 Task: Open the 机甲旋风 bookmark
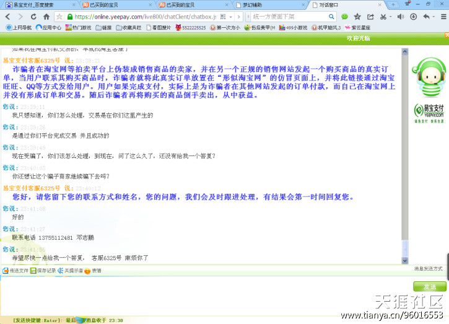point(326,27)
